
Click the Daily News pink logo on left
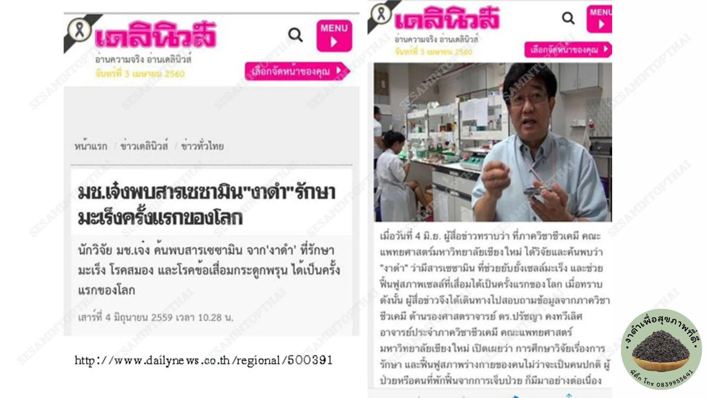[x=155, y=35]
